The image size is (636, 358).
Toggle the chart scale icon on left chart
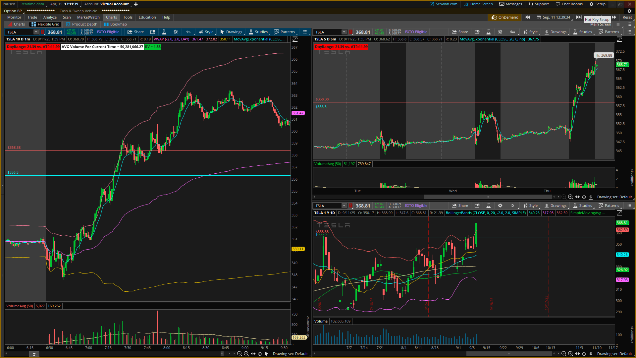coord(295,39)
